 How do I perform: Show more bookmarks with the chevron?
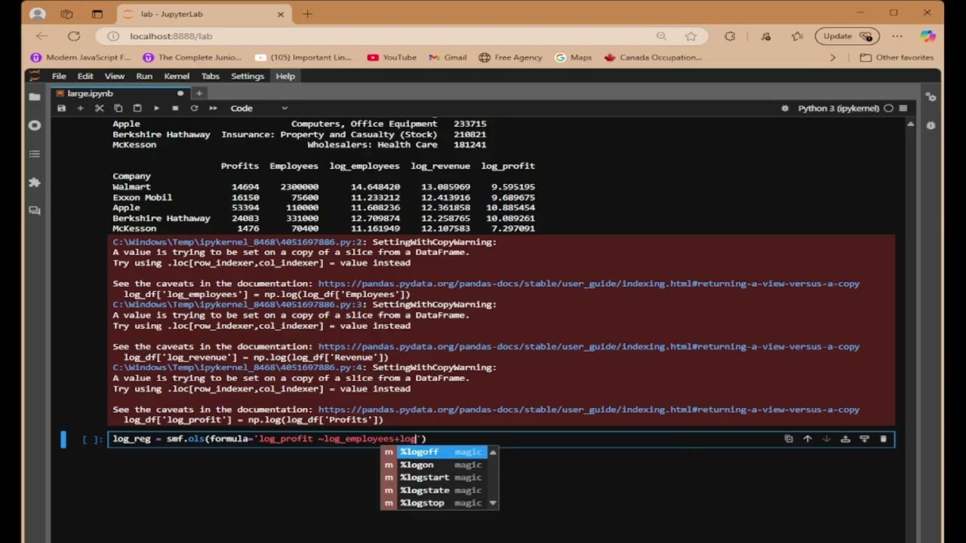click(x=832, y=57)
